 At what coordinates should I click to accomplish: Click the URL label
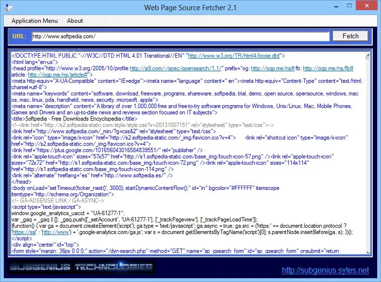coord(19,36)
